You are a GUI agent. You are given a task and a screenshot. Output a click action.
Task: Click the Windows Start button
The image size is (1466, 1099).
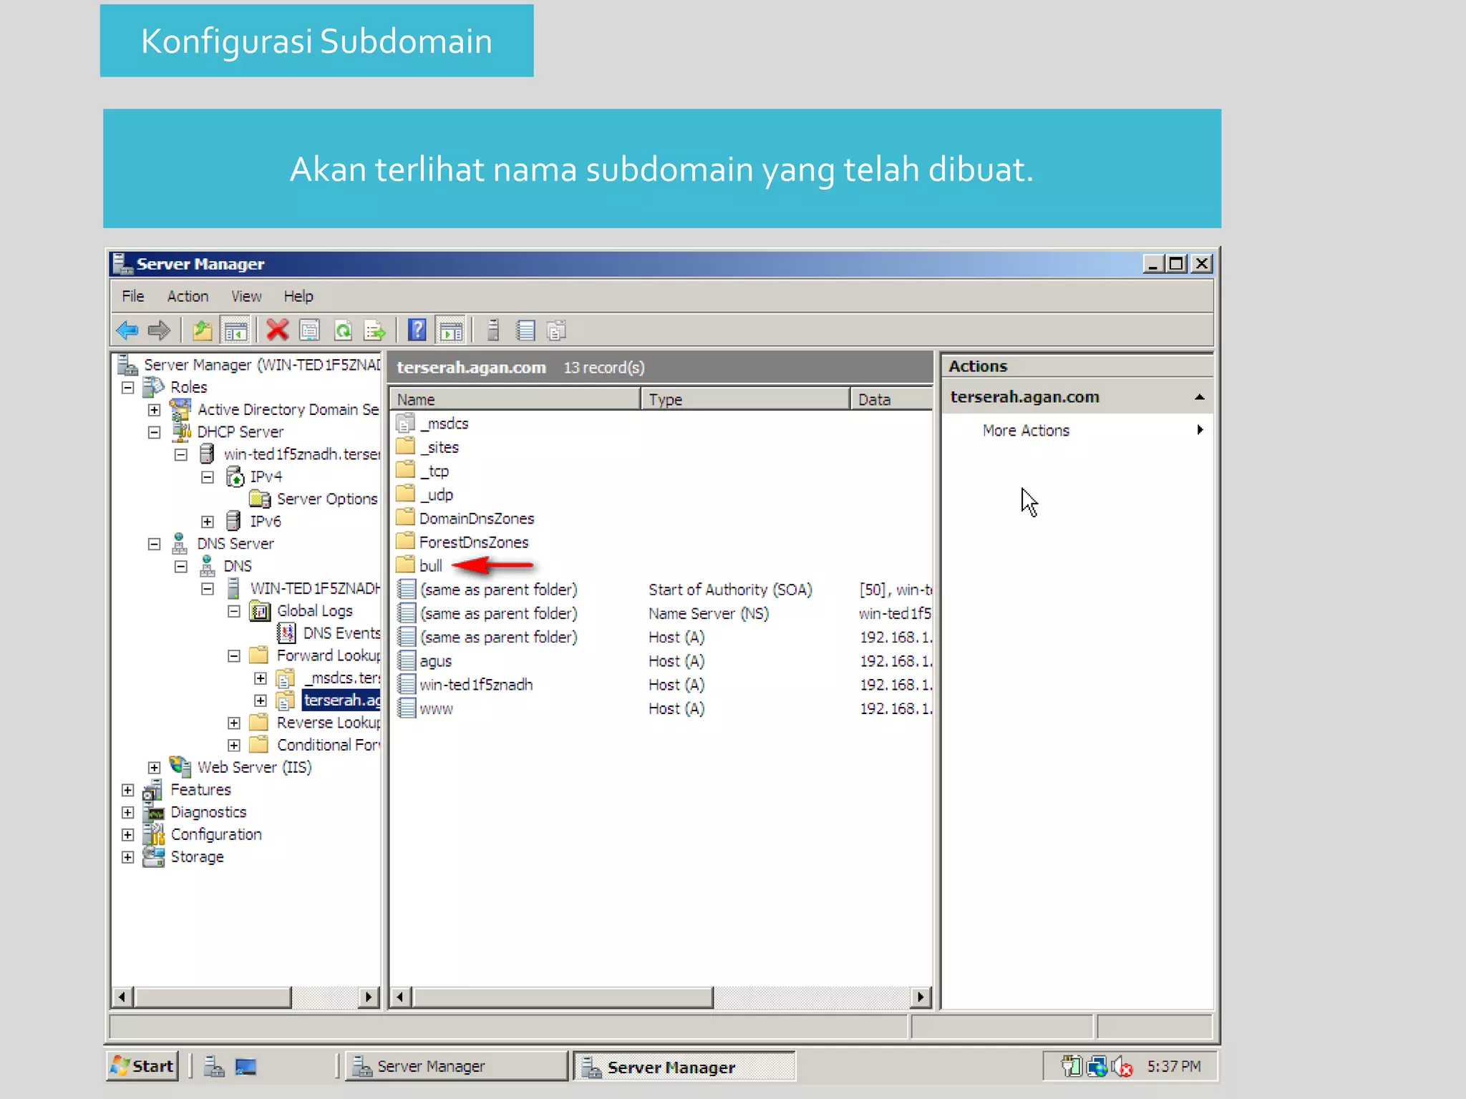[x=143, y=1066]
